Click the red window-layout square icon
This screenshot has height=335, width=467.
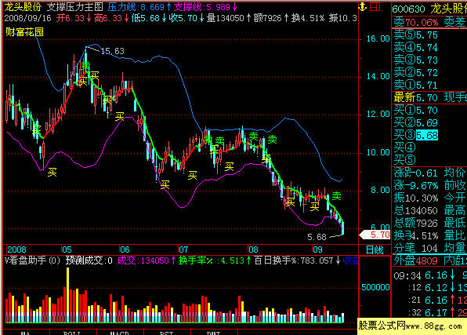(x=375, y=6)
